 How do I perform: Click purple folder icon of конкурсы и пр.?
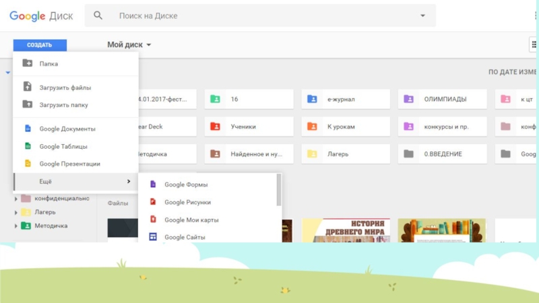pos(409,127)
